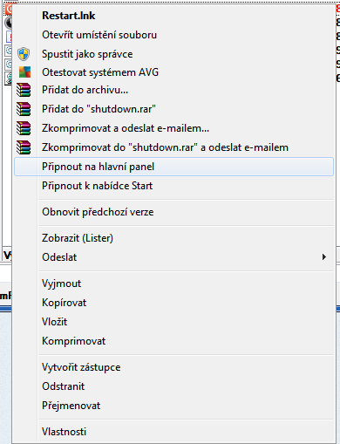
Task: Open Restart.lnk default action
Action: coord(174,16)
